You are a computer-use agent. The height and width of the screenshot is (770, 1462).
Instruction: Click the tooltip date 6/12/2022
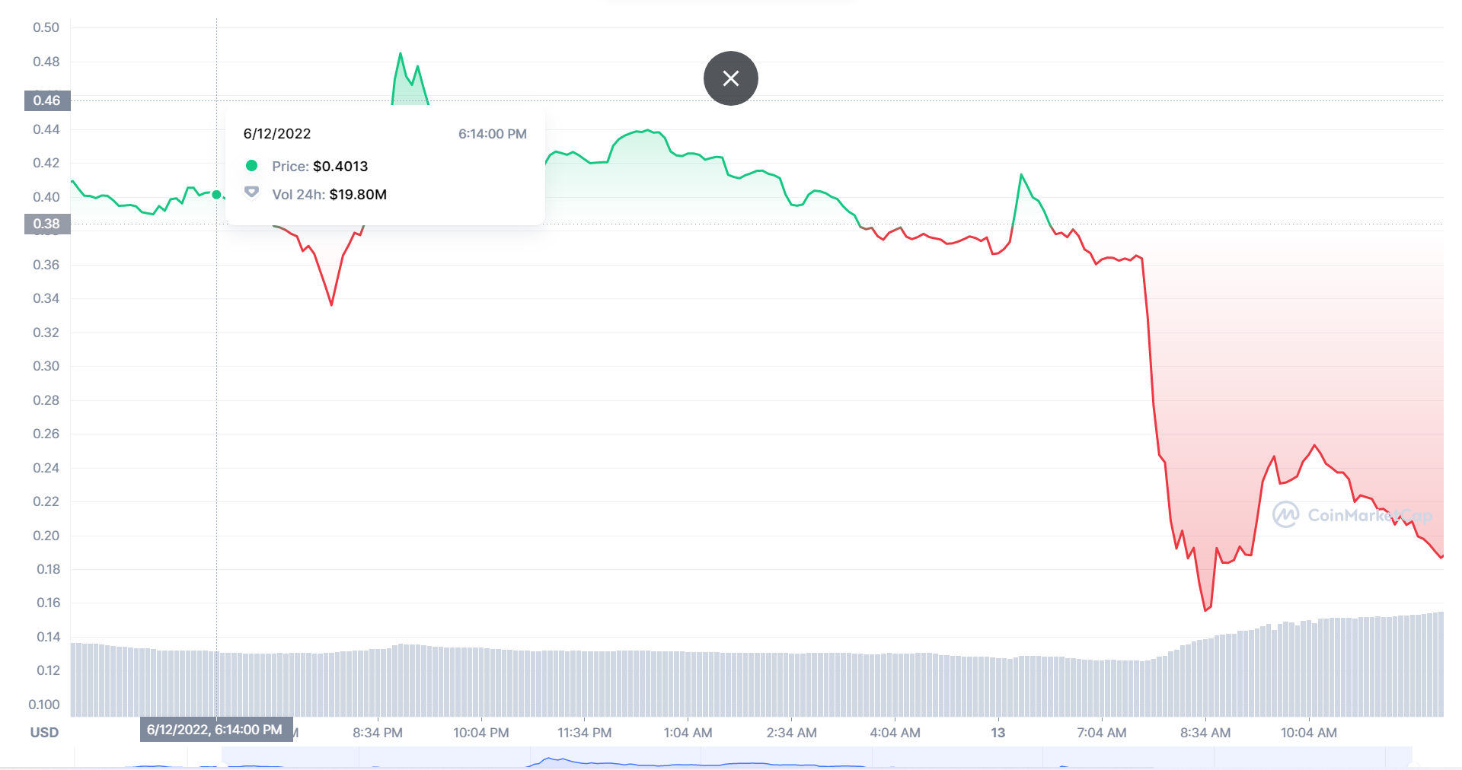[277, 134]
